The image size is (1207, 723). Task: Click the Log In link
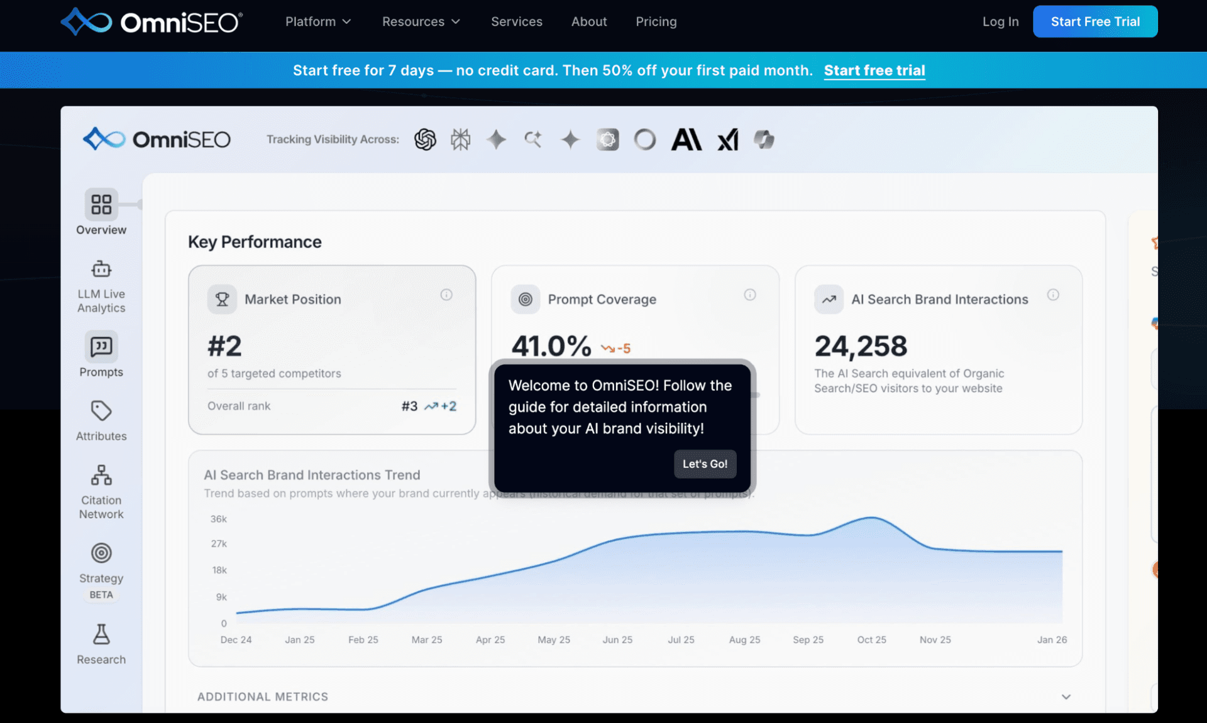pos(1000,21)
